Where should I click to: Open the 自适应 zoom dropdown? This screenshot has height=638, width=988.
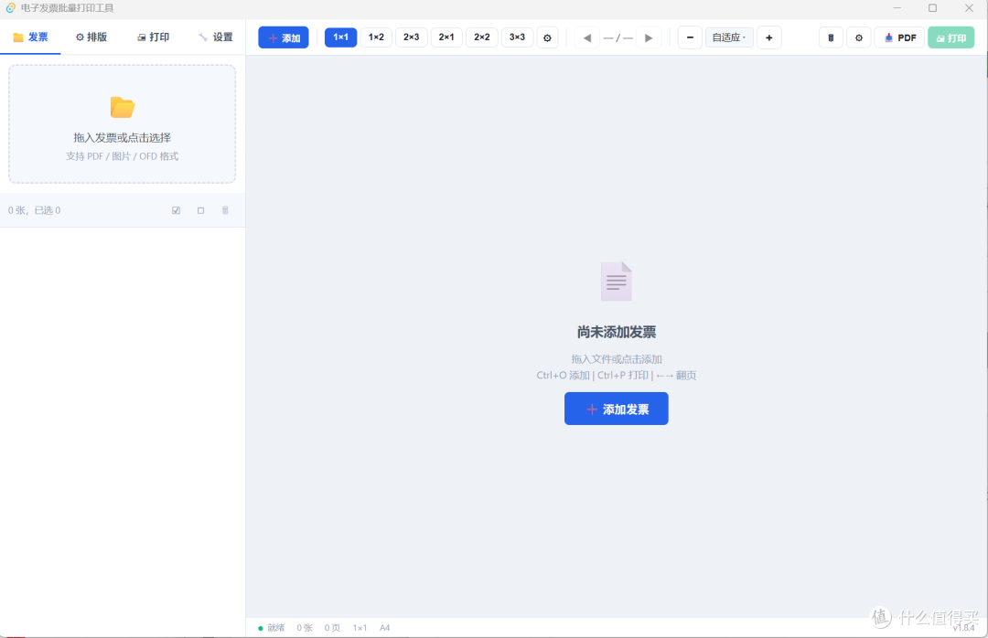coord(729,37)
